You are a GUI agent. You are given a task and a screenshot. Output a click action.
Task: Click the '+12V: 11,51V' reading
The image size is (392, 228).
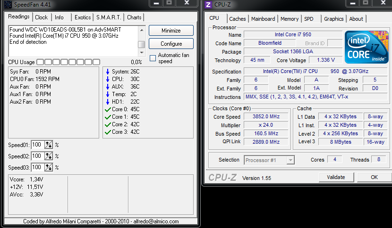[x=26, y=187]
